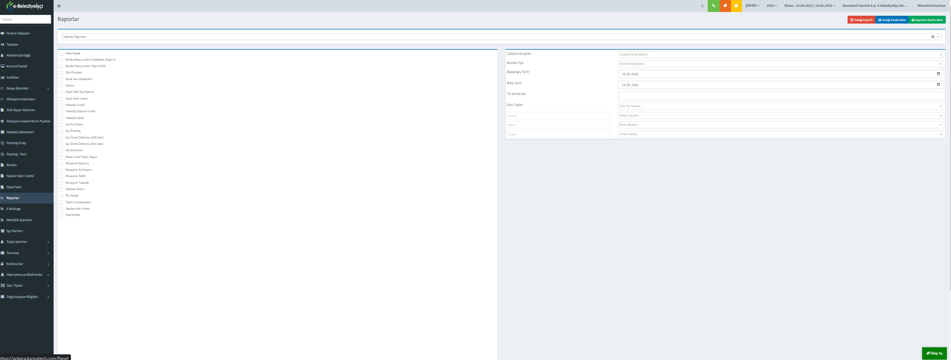Expand Dosya İşlemleri in sidebar
This screenshot has width=951, height=360.
pos(26,89)
